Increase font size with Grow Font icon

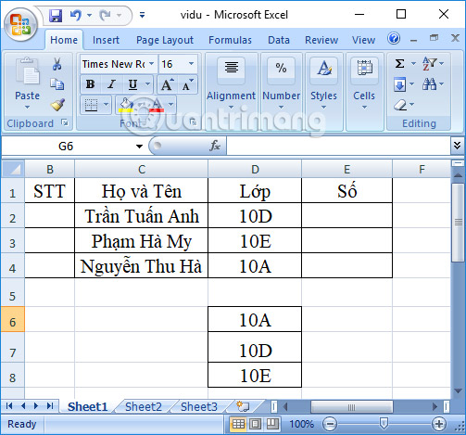(167, 84)
